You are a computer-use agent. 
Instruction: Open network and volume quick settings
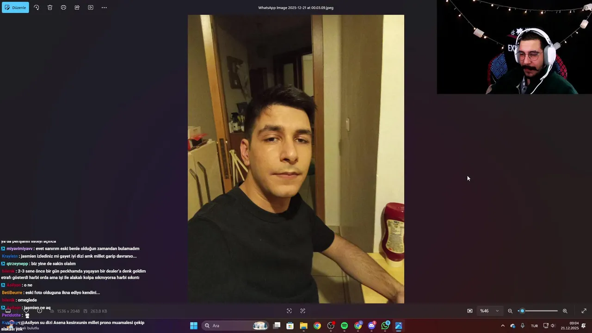[x=549, y=326]
